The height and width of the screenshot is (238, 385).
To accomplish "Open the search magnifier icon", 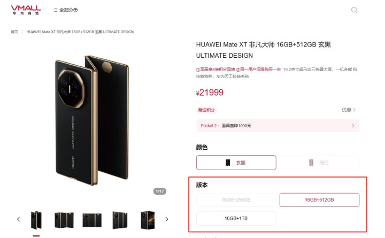I will [354, 10].
